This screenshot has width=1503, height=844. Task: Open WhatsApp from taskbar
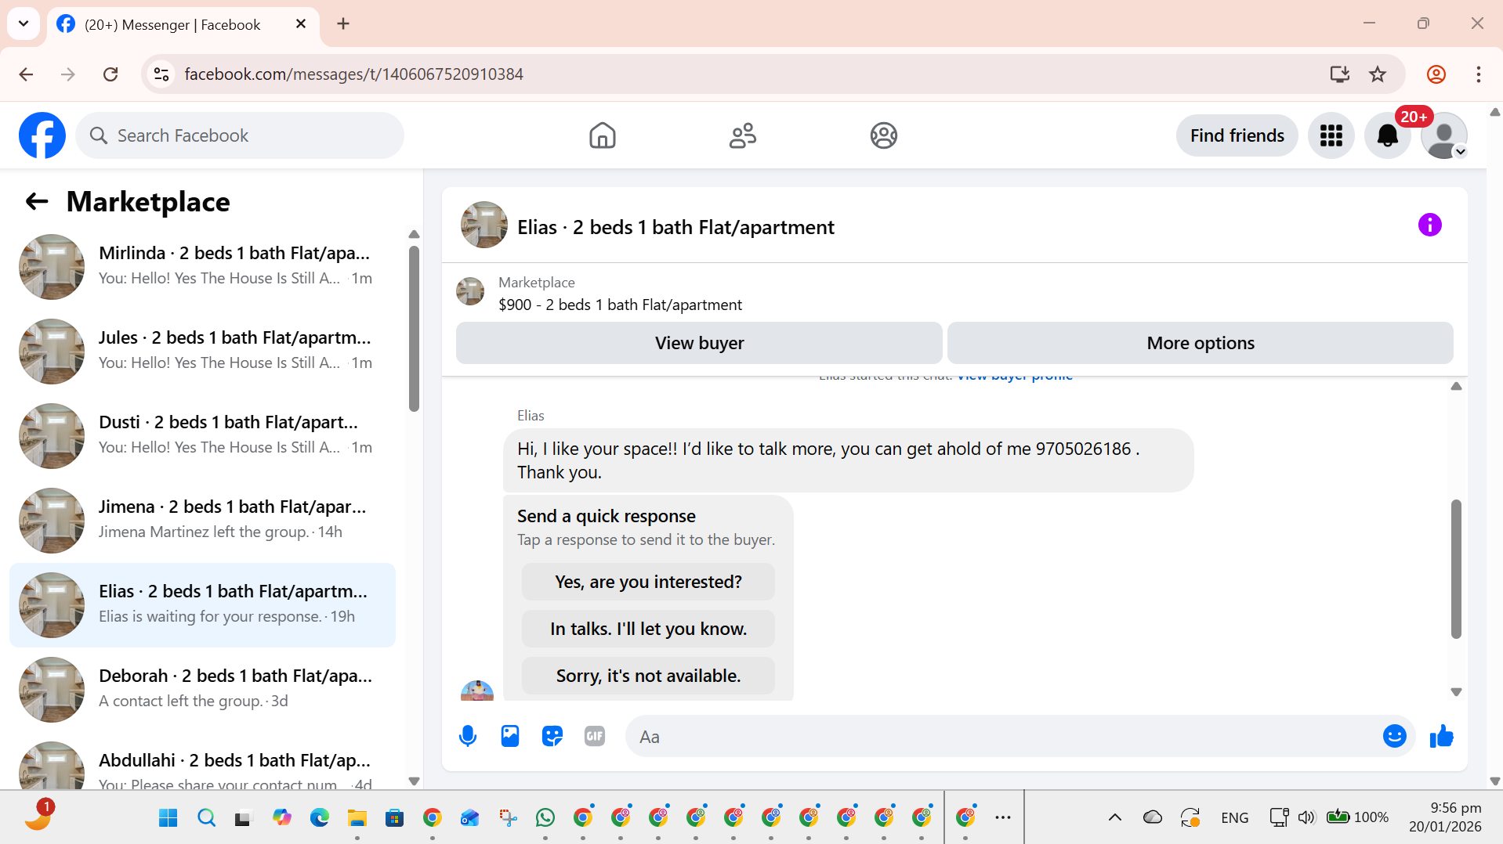tap(545, 818)
